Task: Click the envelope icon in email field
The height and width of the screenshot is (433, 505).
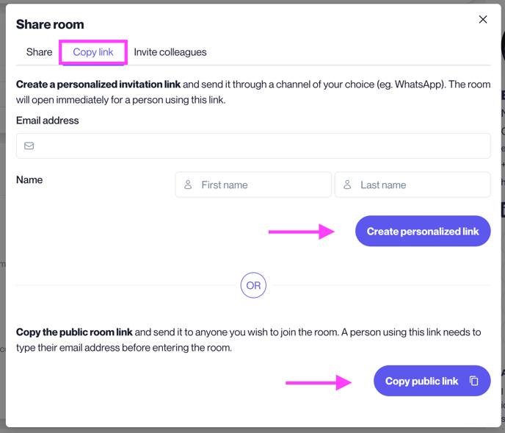Action: (x=29, y=146)
